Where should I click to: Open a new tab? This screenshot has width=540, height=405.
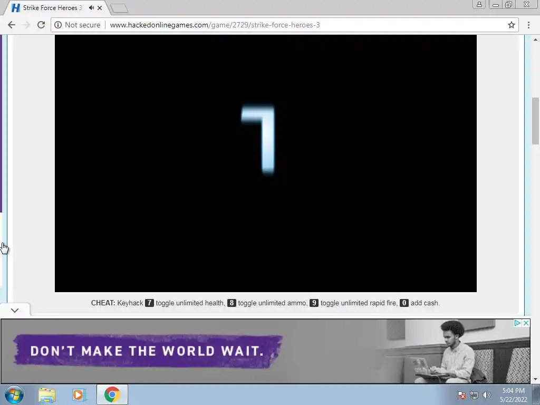point(119,8)
